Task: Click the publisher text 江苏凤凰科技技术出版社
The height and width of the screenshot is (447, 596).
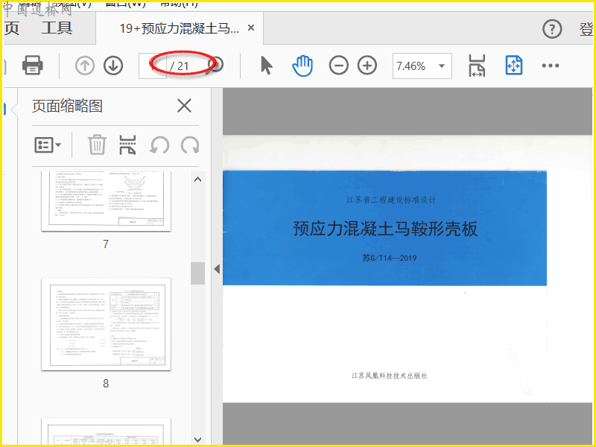Action: click(x=389, y=376)
